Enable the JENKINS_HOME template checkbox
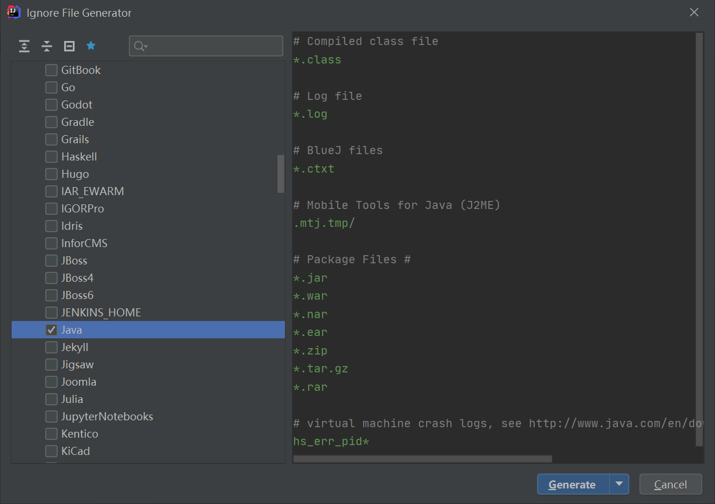715x504 pixels. (51, 312)
